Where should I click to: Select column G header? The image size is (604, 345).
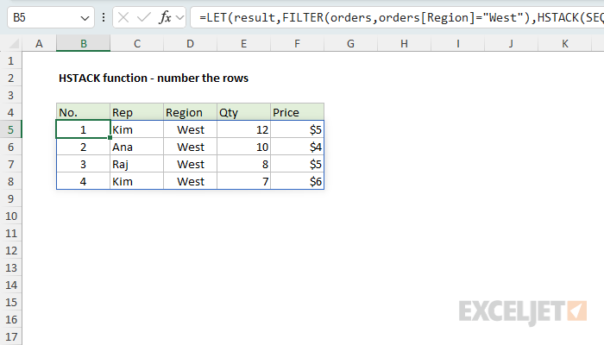[350, 43]
